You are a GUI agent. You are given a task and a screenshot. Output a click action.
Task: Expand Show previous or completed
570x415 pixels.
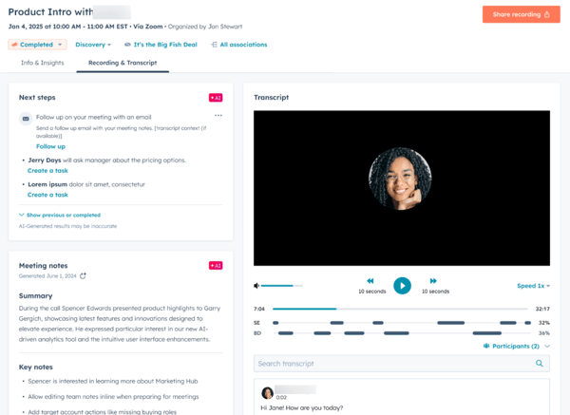pos(59,216)
